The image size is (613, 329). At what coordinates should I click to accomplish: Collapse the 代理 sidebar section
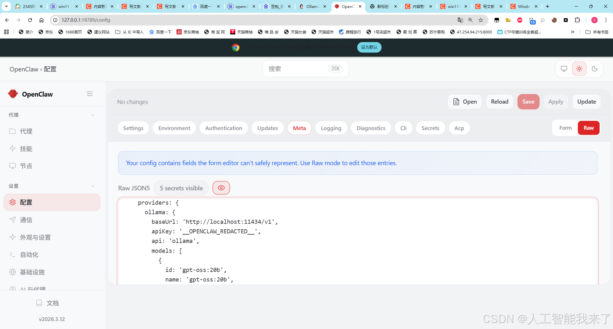coord(93,115)
